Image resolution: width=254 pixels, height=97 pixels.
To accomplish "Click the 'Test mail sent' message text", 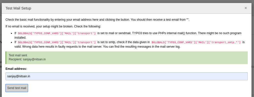I will [18, 55].
